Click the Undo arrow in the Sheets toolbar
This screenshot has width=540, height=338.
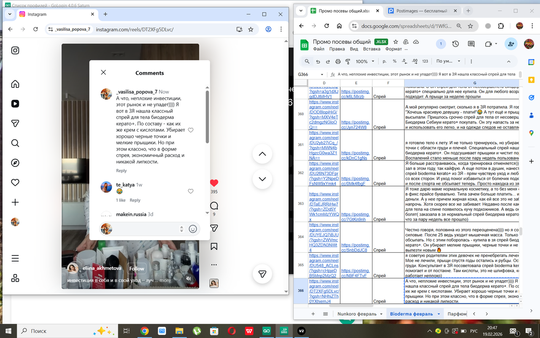(x=318, y=61)
